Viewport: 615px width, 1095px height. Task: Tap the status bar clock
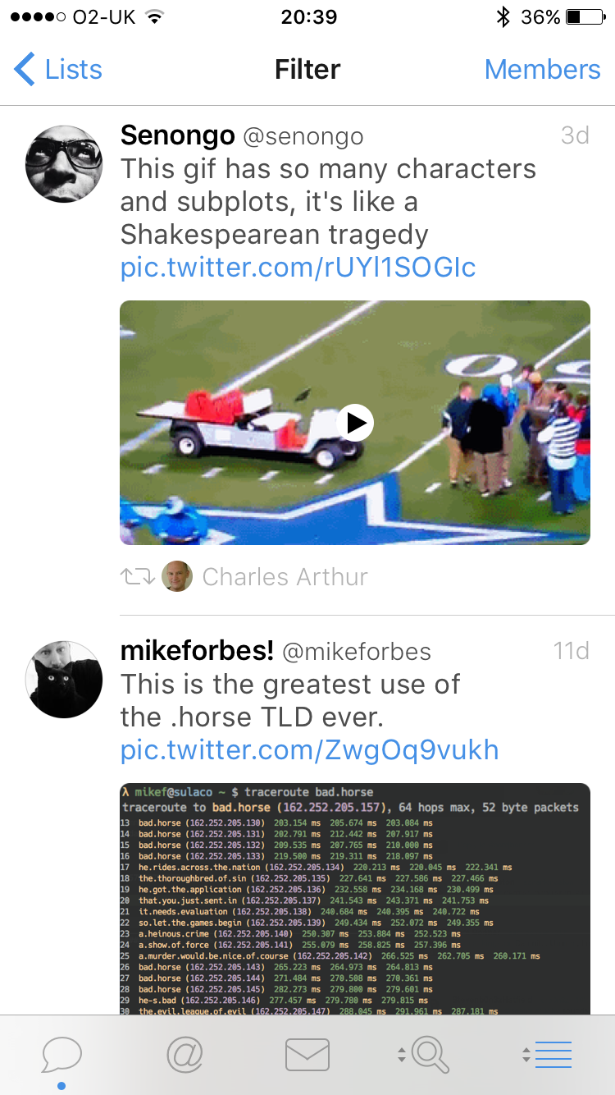[x=308, y=17]
